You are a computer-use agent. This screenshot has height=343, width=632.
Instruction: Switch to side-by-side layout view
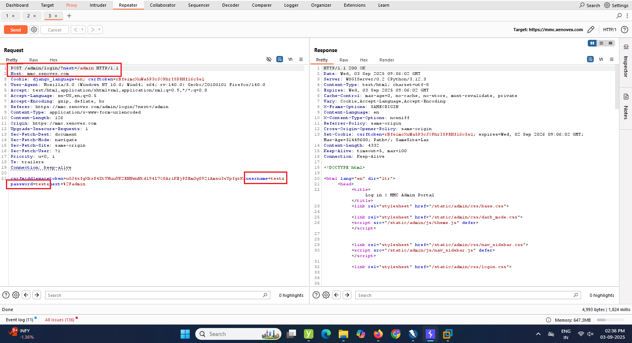coord(592,43)
